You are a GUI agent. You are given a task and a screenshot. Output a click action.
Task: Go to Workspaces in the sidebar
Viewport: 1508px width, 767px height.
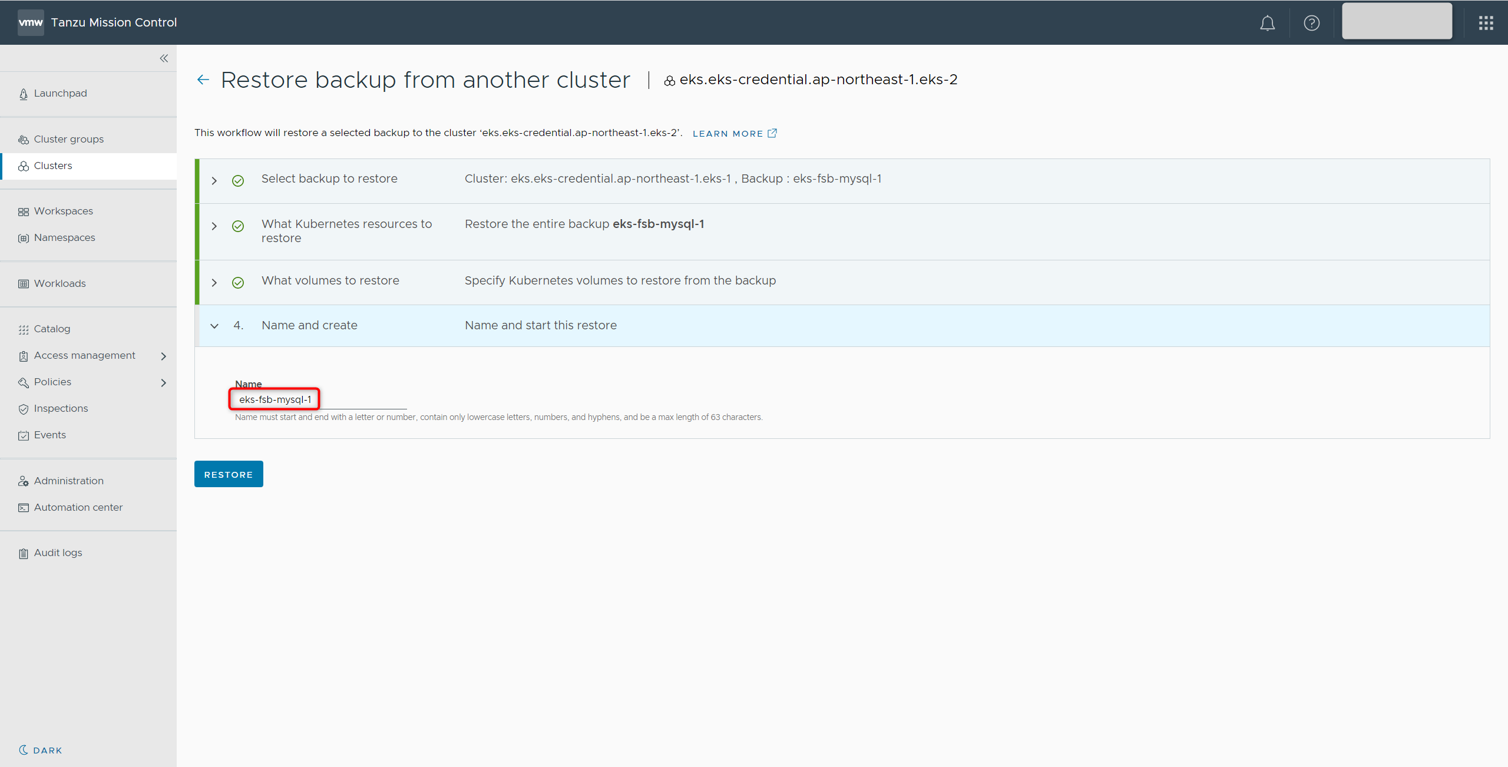pos(63,211)
